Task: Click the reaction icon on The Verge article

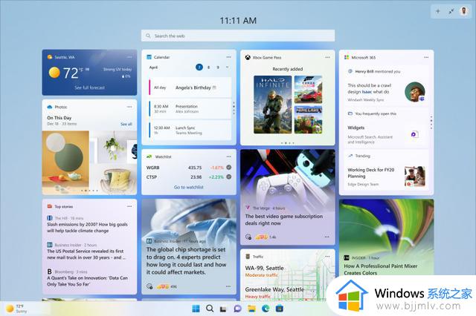Action: click(x=248, y=237)
